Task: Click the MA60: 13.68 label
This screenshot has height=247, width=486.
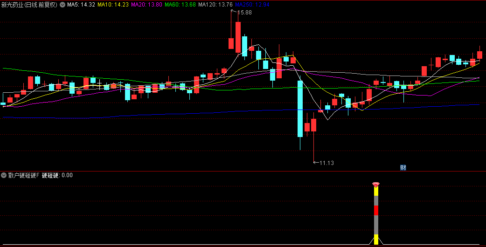Action: pos(180,5)
